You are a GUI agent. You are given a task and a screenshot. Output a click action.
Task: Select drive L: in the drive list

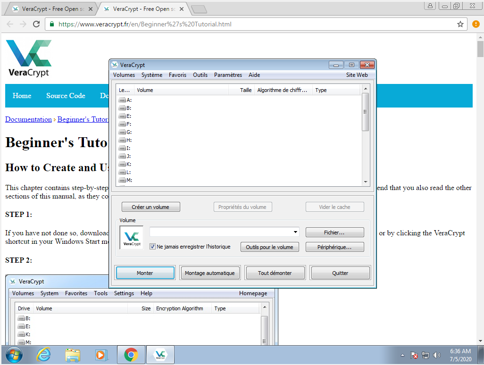pyautogui.click(x=125, y=172)
